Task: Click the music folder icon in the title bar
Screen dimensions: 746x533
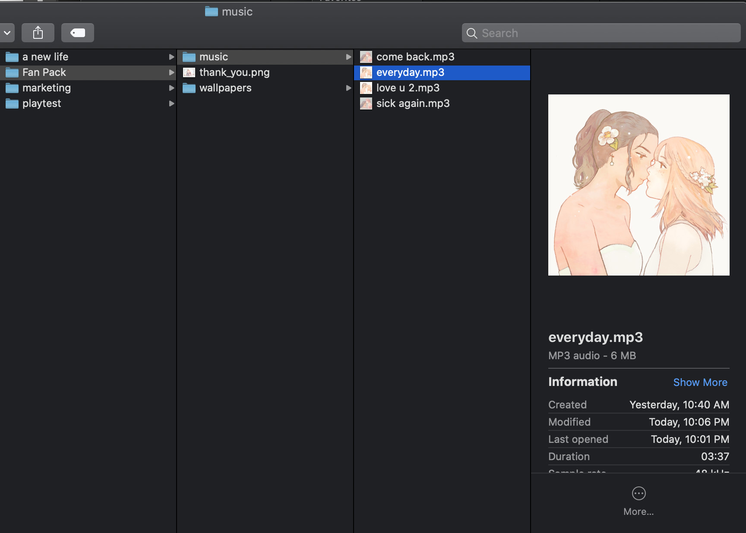Action: pos(211,12)
